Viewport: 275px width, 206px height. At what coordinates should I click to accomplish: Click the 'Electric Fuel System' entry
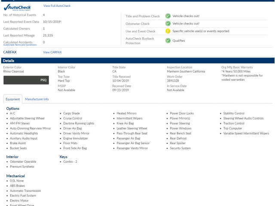pyautogui.click(x=23, y=196)
